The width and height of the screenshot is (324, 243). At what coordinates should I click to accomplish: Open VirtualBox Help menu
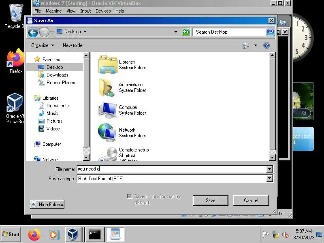coord(119,11)
